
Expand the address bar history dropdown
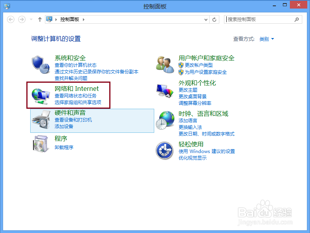[x=206, y=19]
